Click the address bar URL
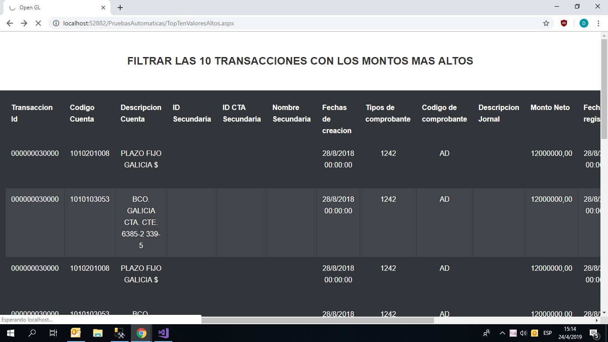 point(149,23)
